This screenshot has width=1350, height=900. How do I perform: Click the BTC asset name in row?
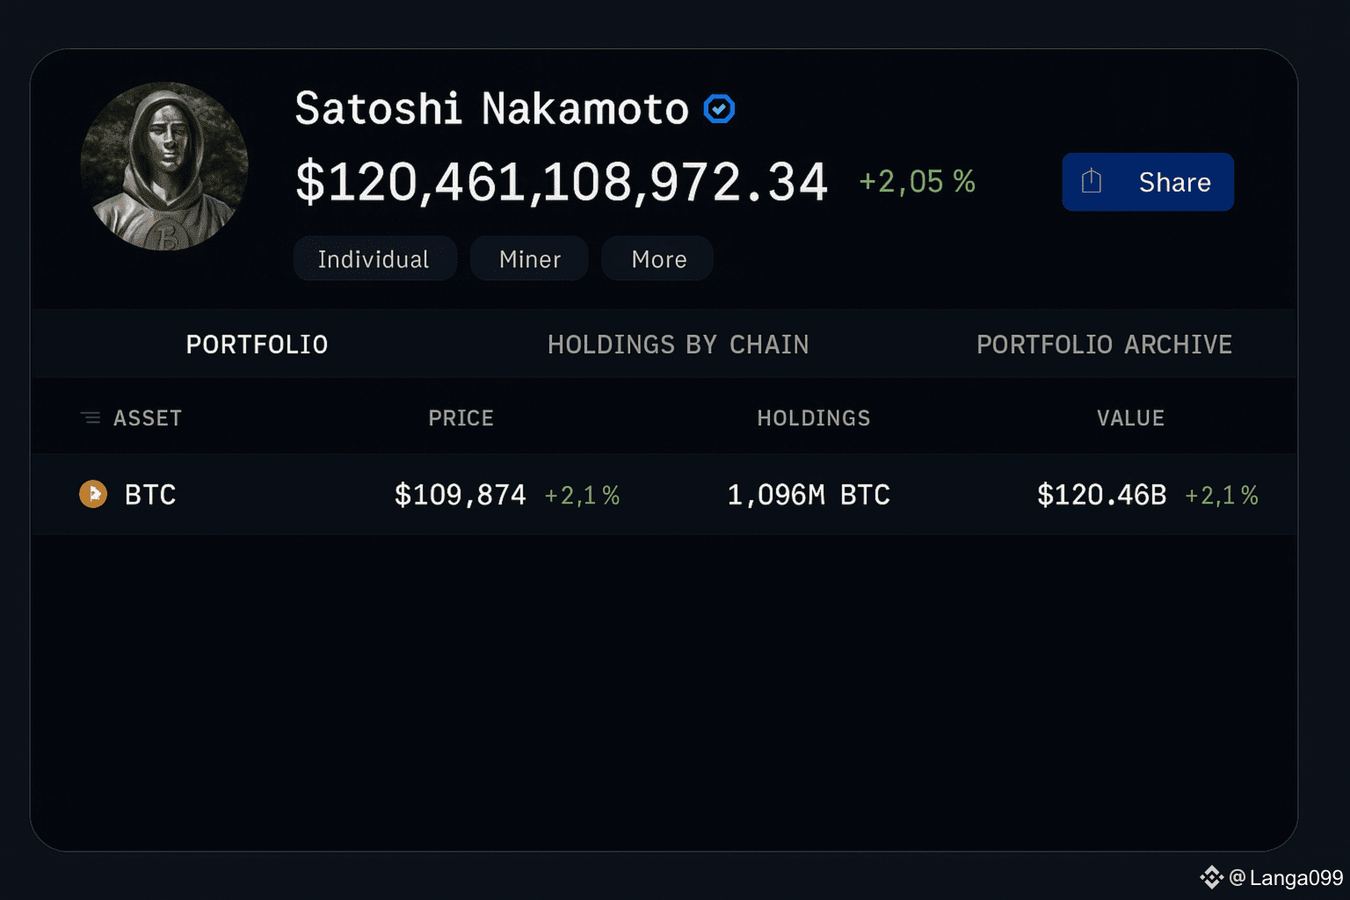pyautogui.click(x=150, y=495)
